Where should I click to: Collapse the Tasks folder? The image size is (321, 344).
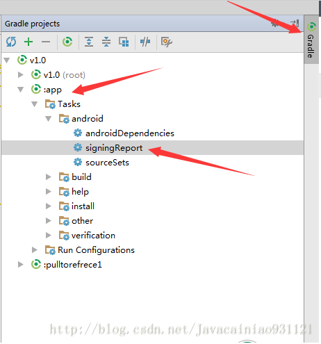coord(35,104)
